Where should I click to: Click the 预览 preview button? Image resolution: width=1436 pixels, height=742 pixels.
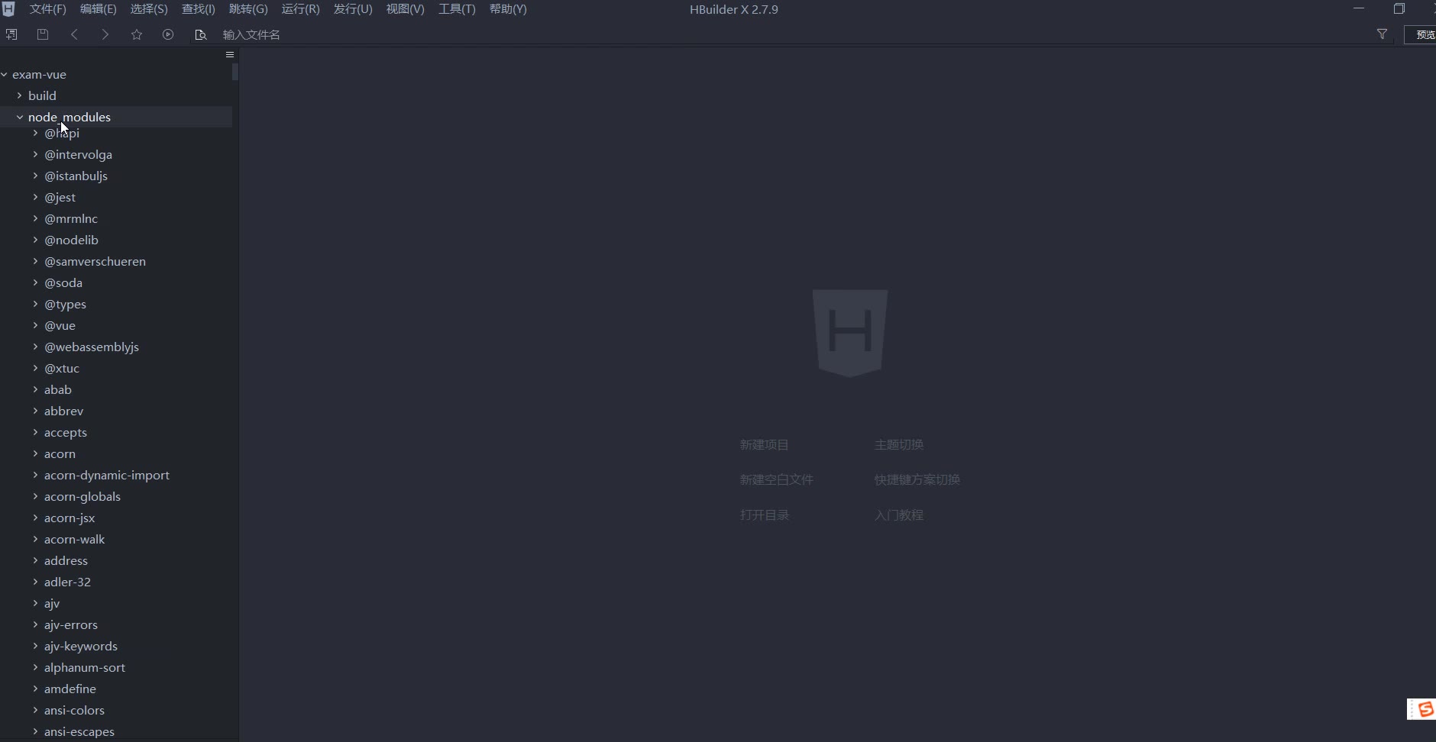[1421, 34]
